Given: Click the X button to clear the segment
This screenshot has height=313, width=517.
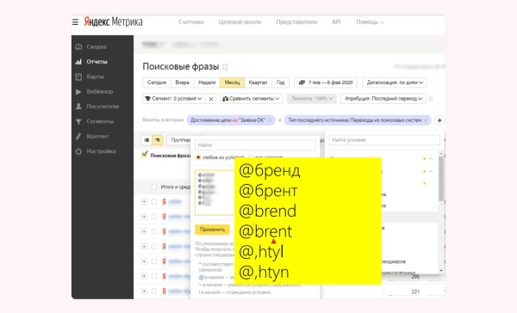Looking at the screenshot, I should (x=211, y=99).
